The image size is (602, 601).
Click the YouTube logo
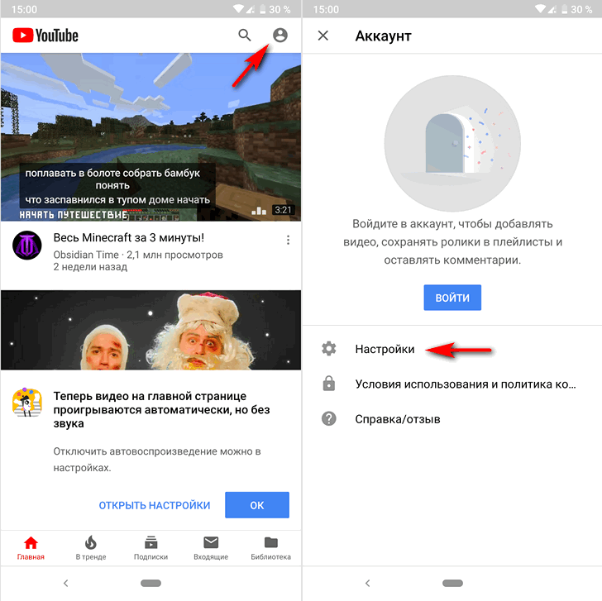point(45,36)
